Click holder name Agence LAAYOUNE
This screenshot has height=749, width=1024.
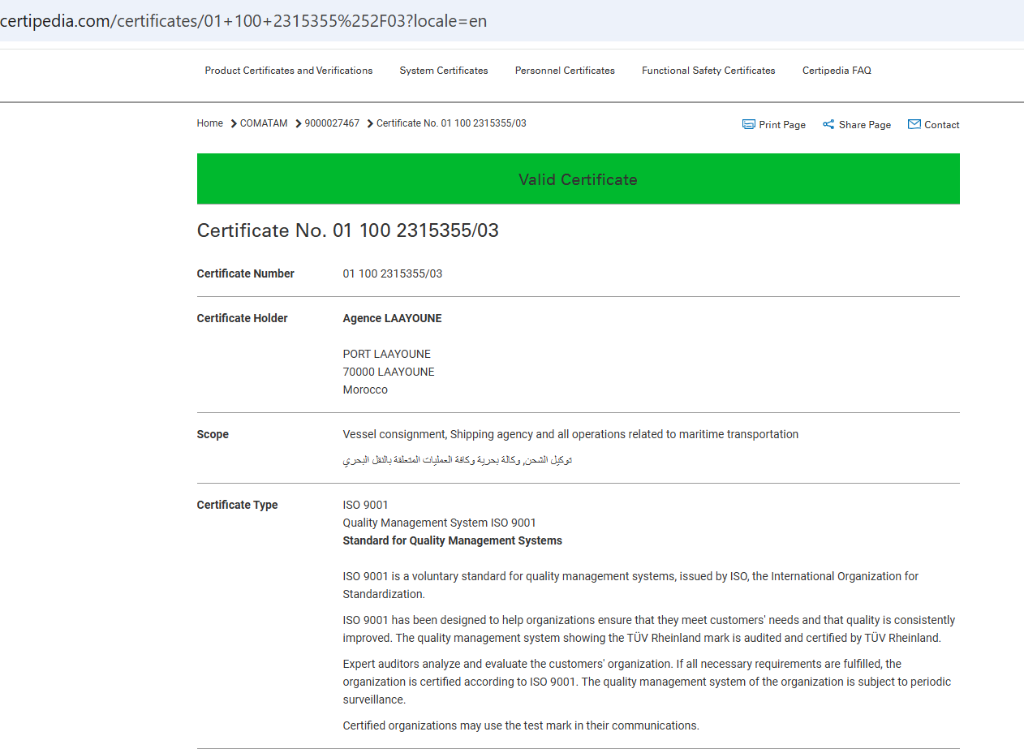393,318
